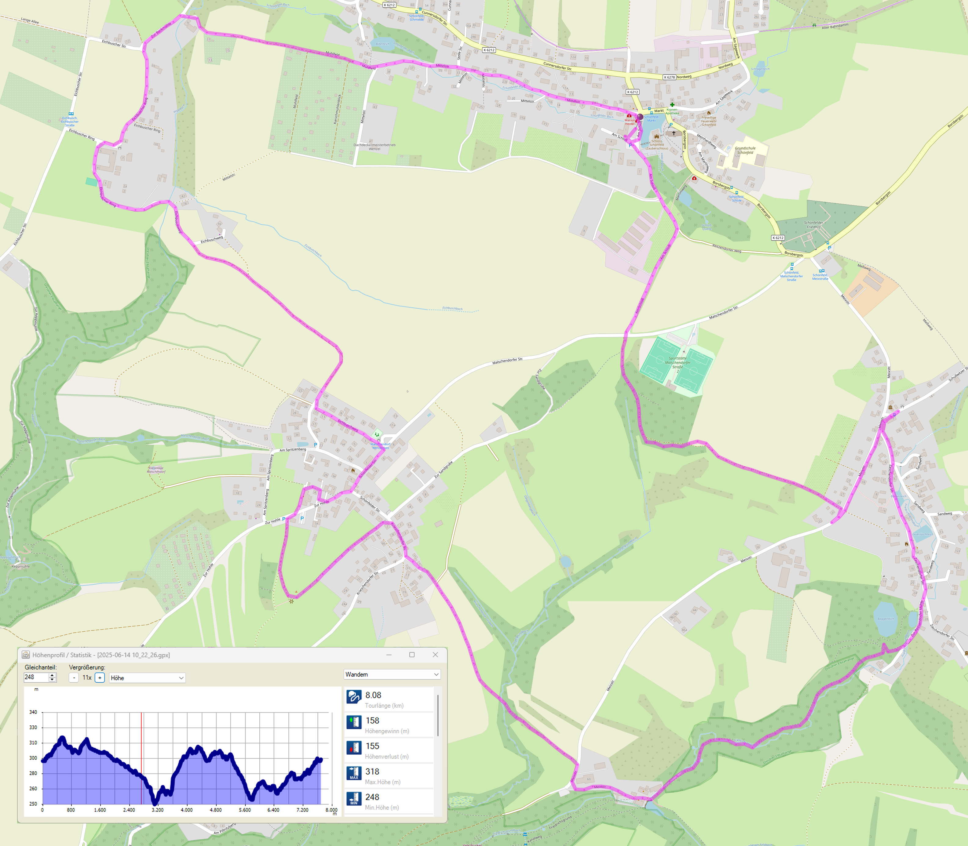This screenshot has width=968, height=846.
Task: Click the Höhenverlust red arrow icon
Action: coord(354,748)
